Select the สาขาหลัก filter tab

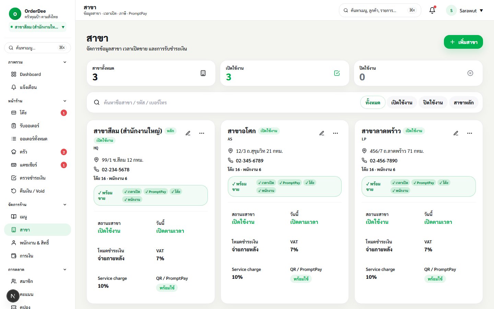pos(463,102)
